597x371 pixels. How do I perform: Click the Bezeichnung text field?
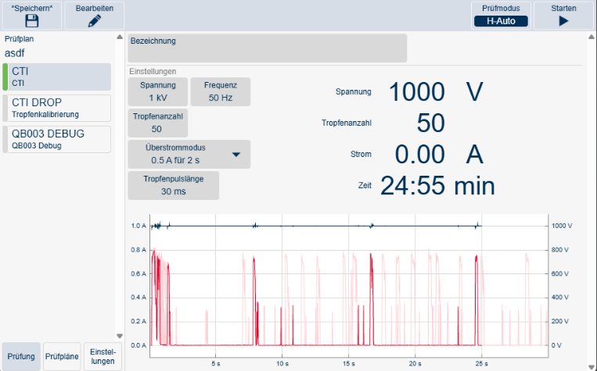coord(268,48)
